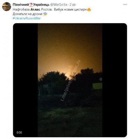Open the #UkraineRussiaWar hashtag link
The height and width of the screenshot is (139, 129).
(x=27, y=18)
